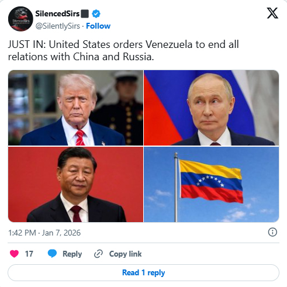Click the blue verified badge
The image size is (287, 287).
click(x=96, y=14)
